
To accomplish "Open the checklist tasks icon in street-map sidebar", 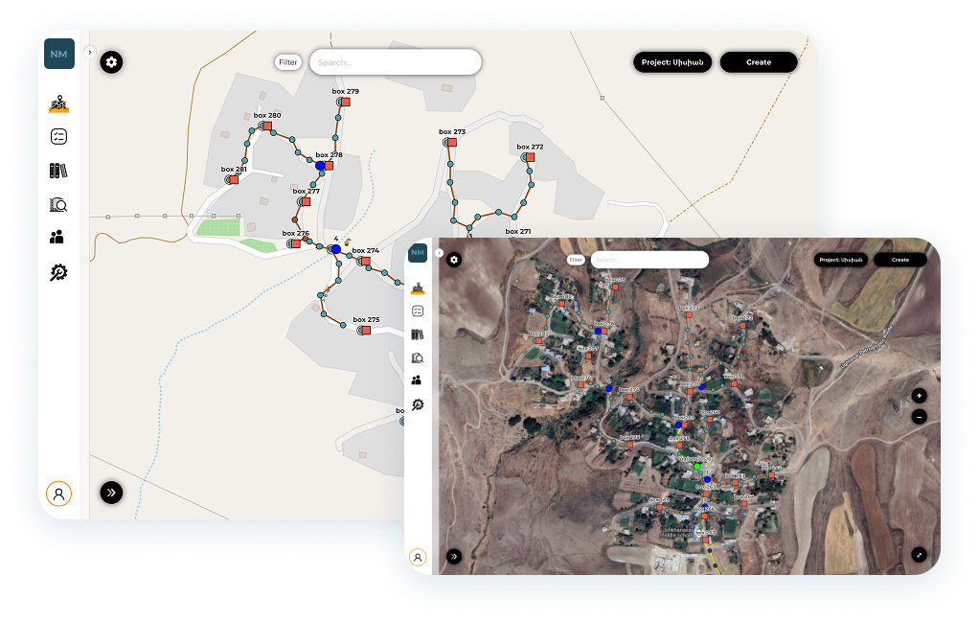I will click(59, 137).
